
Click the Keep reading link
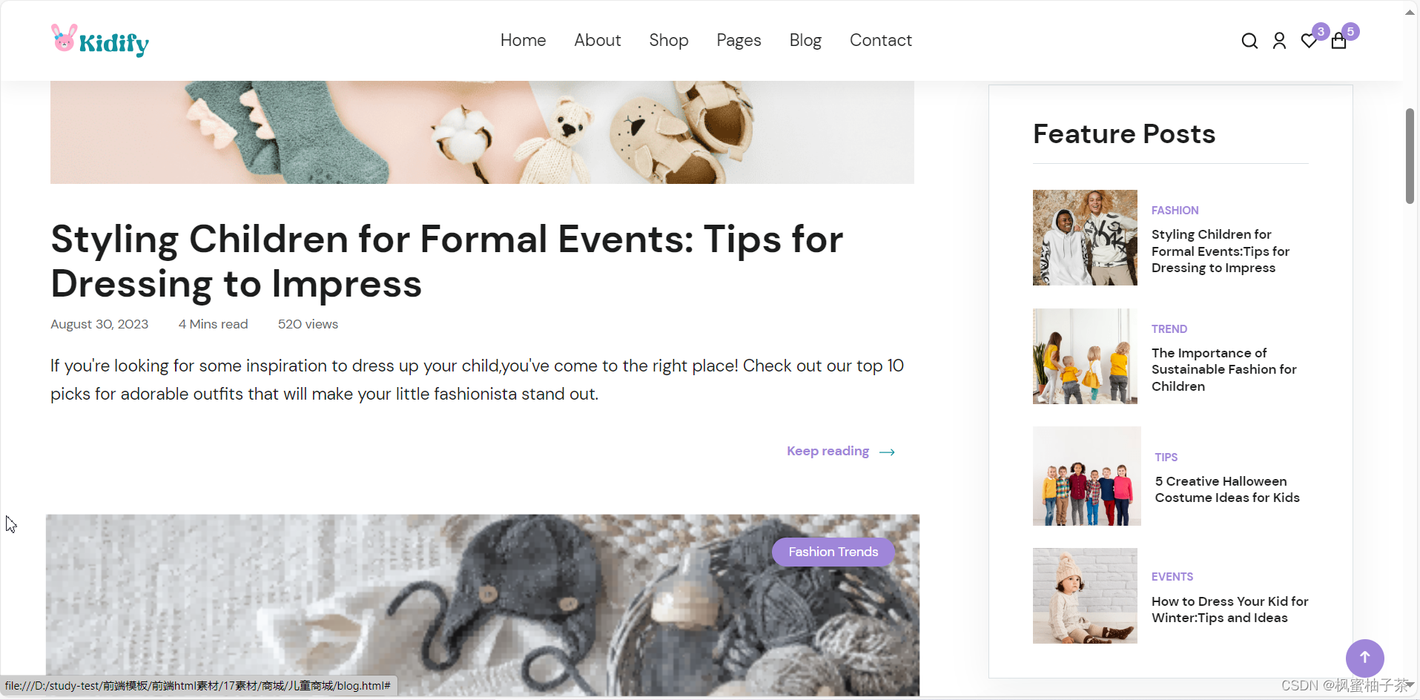[x=828, y=451]
